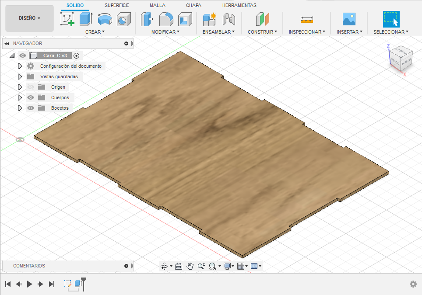Play the design timeline
This screenshot has height=295, width=422.
tap(29, 284)
